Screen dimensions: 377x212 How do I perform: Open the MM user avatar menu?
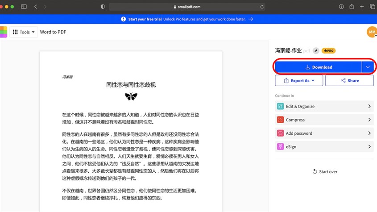pos(372,32)
